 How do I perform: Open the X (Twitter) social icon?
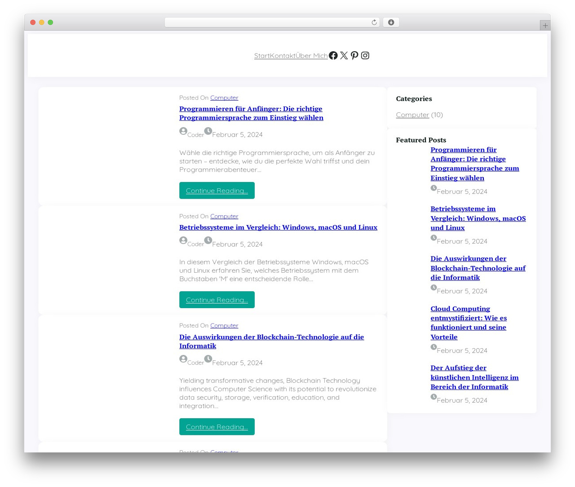click(x=344, y=55)
